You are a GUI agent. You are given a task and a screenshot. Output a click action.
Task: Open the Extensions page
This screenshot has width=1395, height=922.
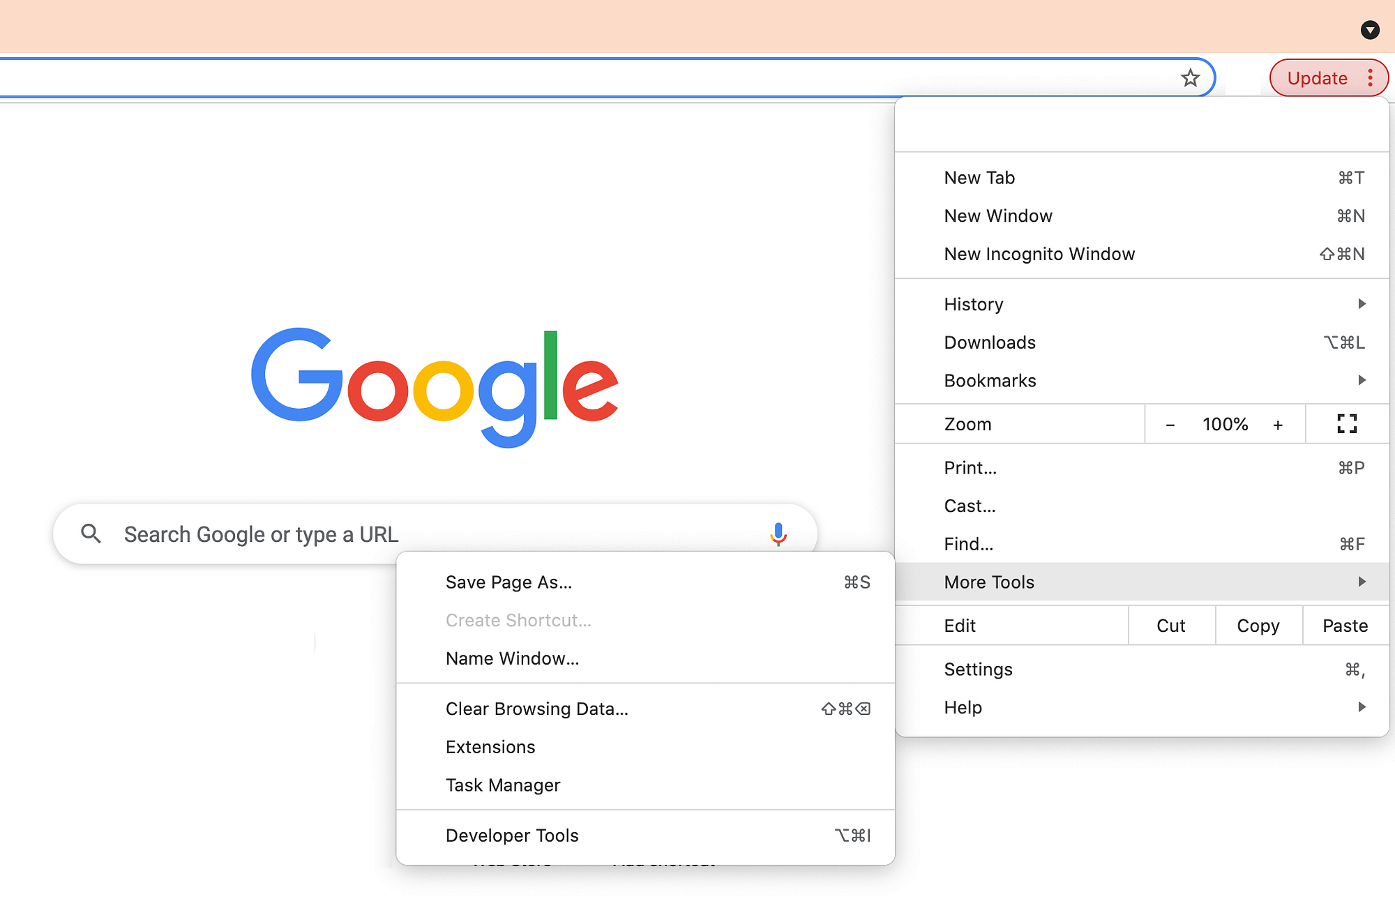tap(490, 747)
